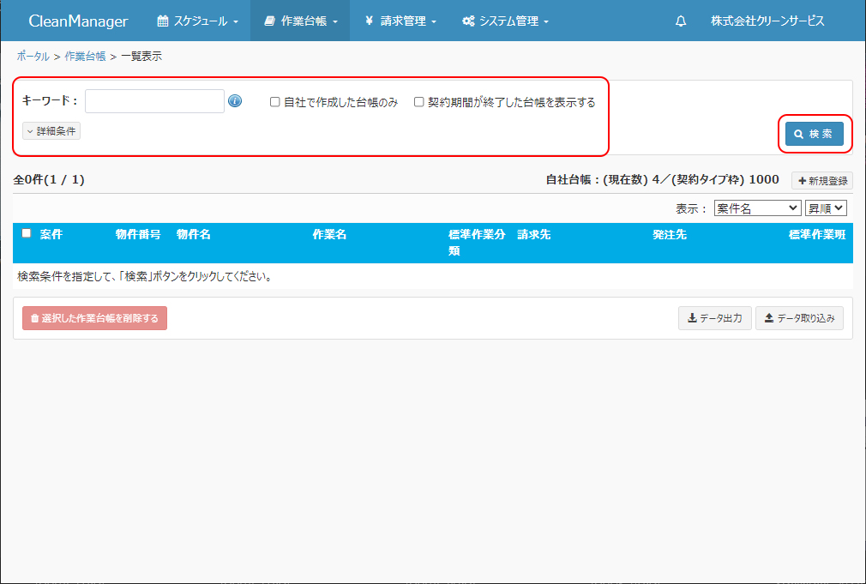Click 選択した作業台帳を削除する trash button
Screen dimensions: 866x584
point(94,318)
